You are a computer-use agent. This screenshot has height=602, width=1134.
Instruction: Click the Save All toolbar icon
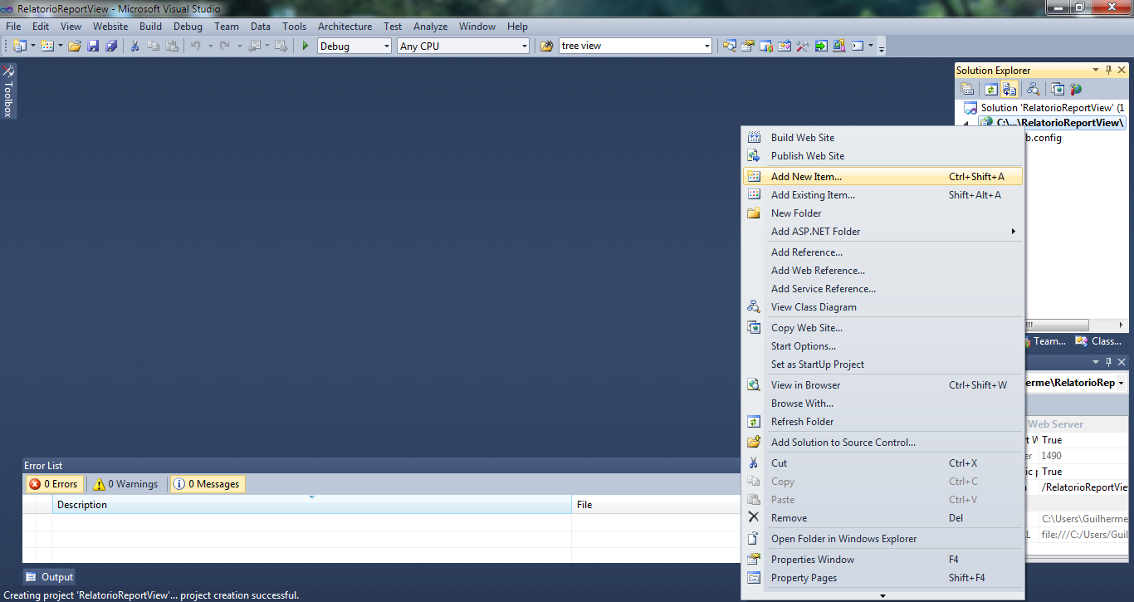tap(111, 46)
